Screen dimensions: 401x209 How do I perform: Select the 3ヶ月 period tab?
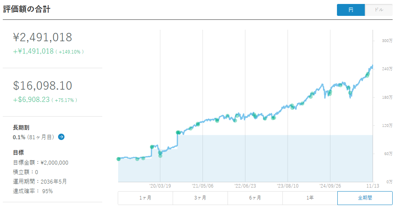200,197
